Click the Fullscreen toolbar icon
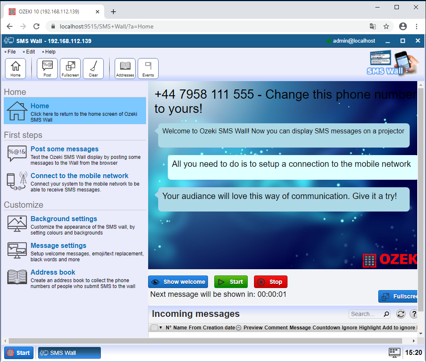Screen dimensions: 426x362 70,69
